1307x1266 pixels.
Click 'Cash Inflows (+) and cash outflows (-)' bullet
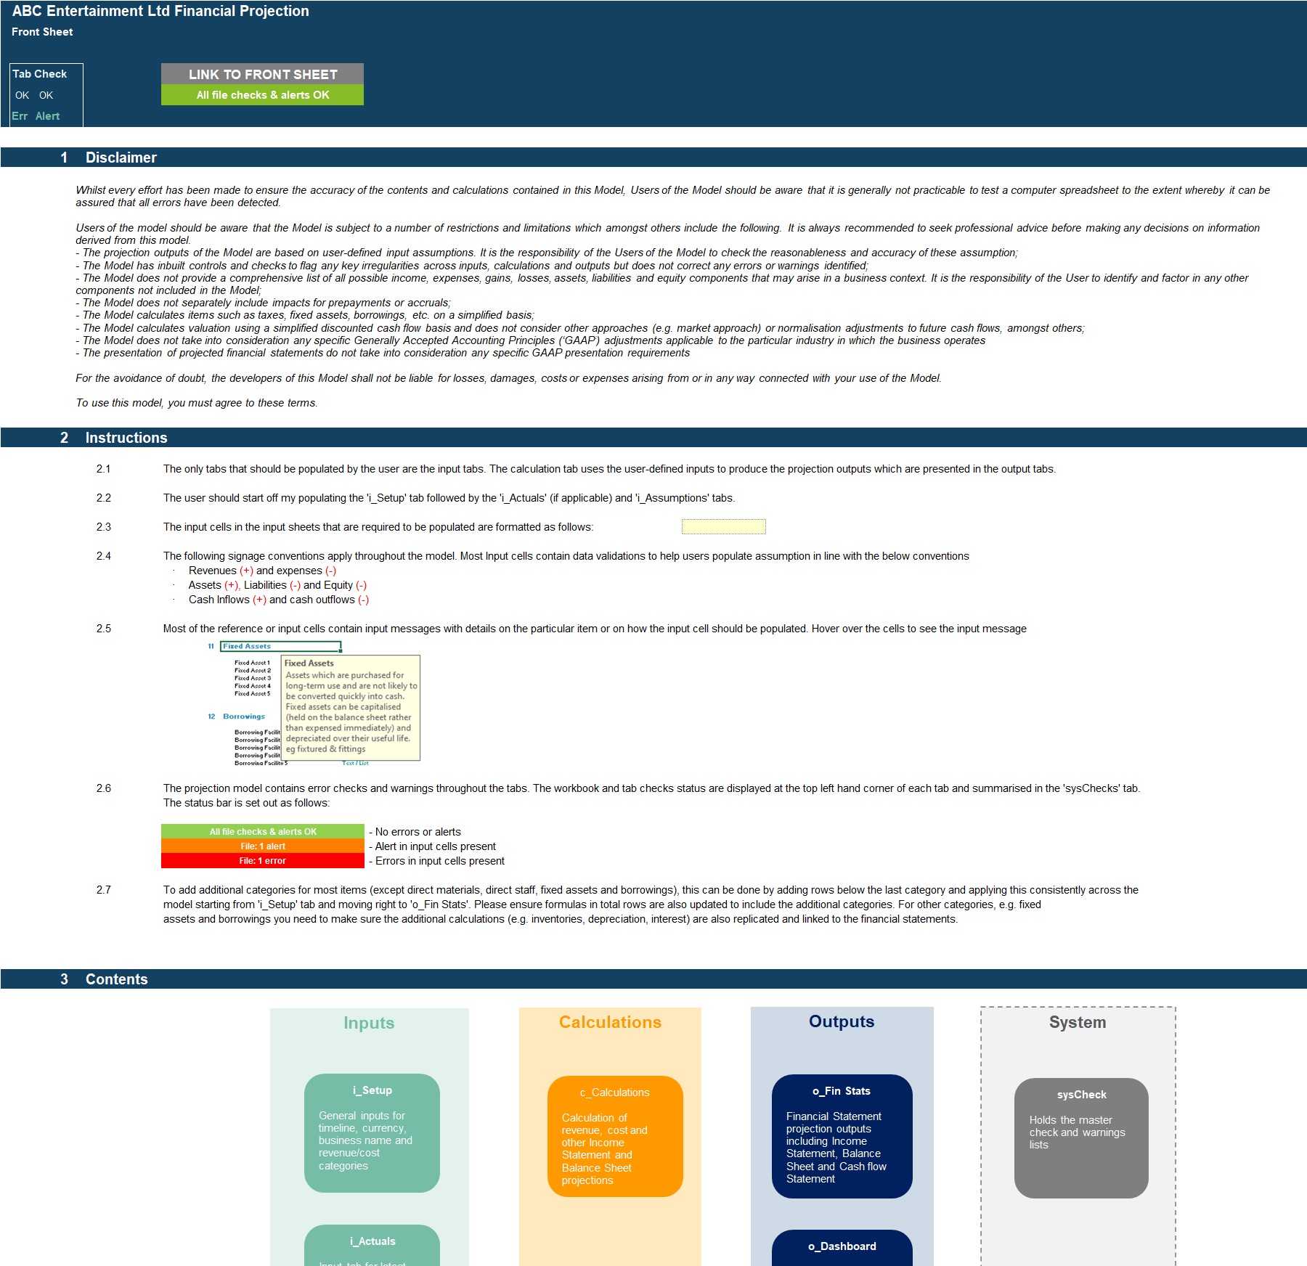279,600
